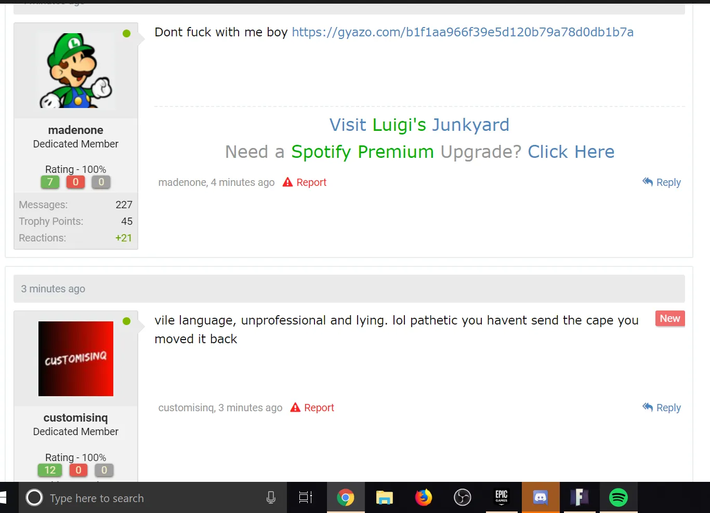Viewport: 710px width, 513px height.
Task: Open madenone's Luigi avatar
Action: pos(76,71)
